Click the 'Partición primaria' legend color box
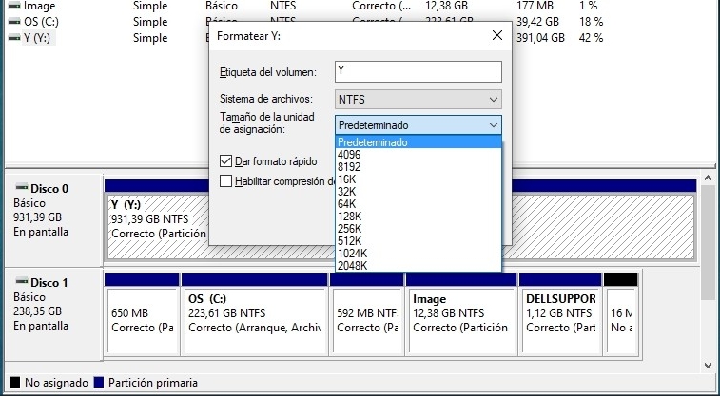 click(x=99, y=383)
